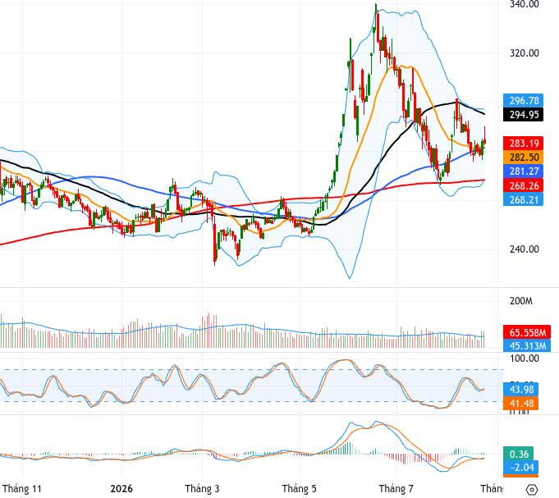Click the red 283.19 current price label
Viewport: 559px width, 498px height.
pyautogui.click(x=524, y=144)
